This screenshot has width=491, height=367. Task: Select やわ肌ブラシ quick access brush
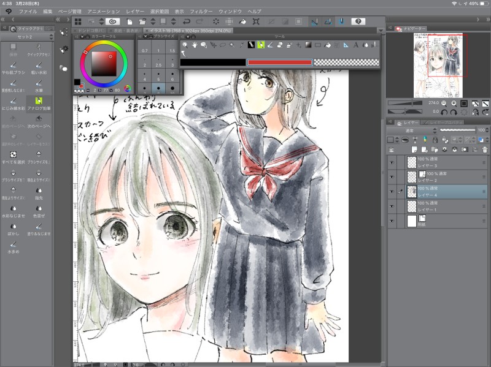(x=13, y=68)
